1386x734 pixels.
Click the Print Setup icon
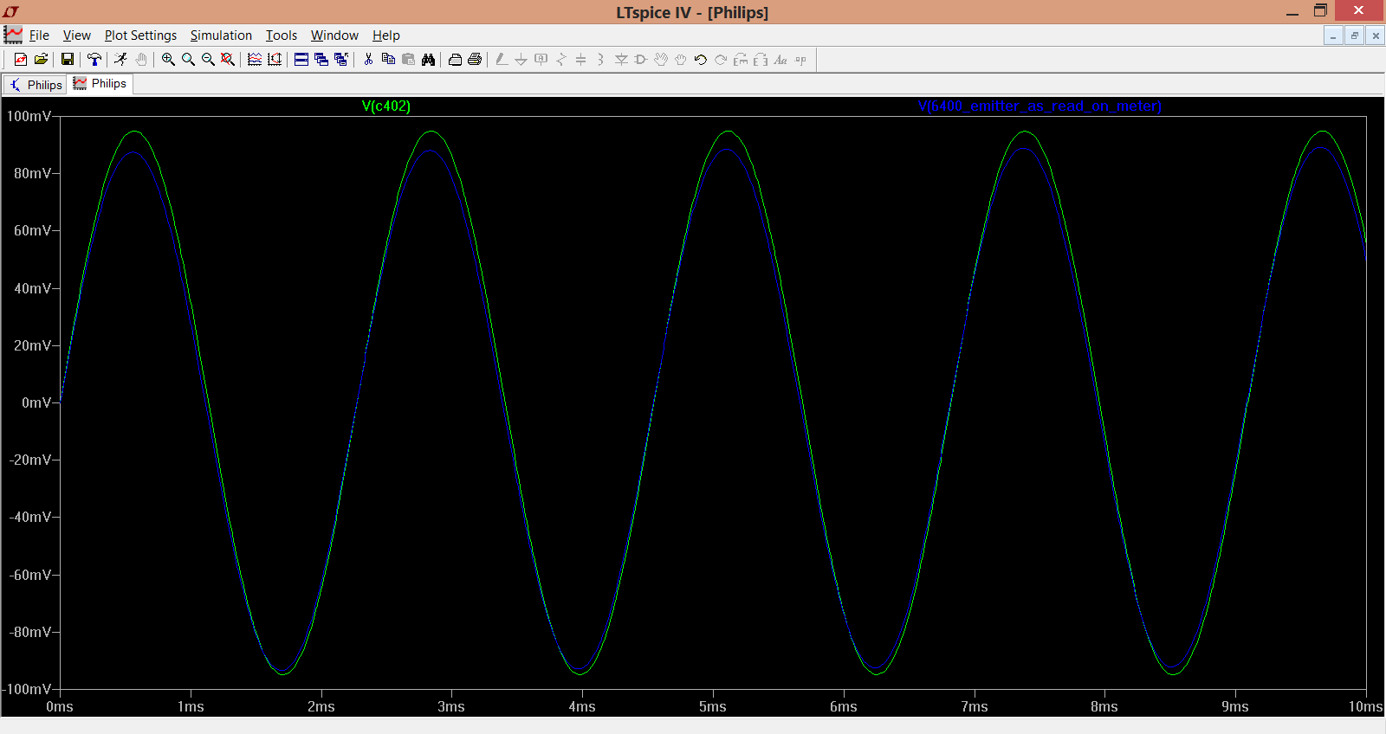point(455,59)
